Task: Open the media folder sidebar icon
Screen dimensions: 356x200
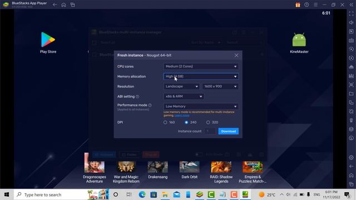Action: pos(351,94)
